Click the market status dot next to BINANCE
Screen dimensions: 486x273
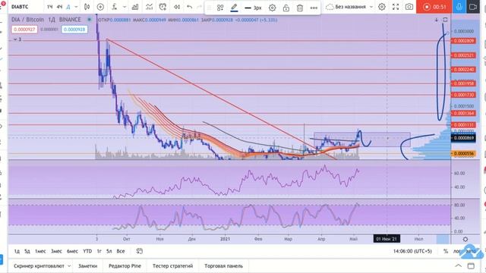pyautogui.click(x=90, y=20)
